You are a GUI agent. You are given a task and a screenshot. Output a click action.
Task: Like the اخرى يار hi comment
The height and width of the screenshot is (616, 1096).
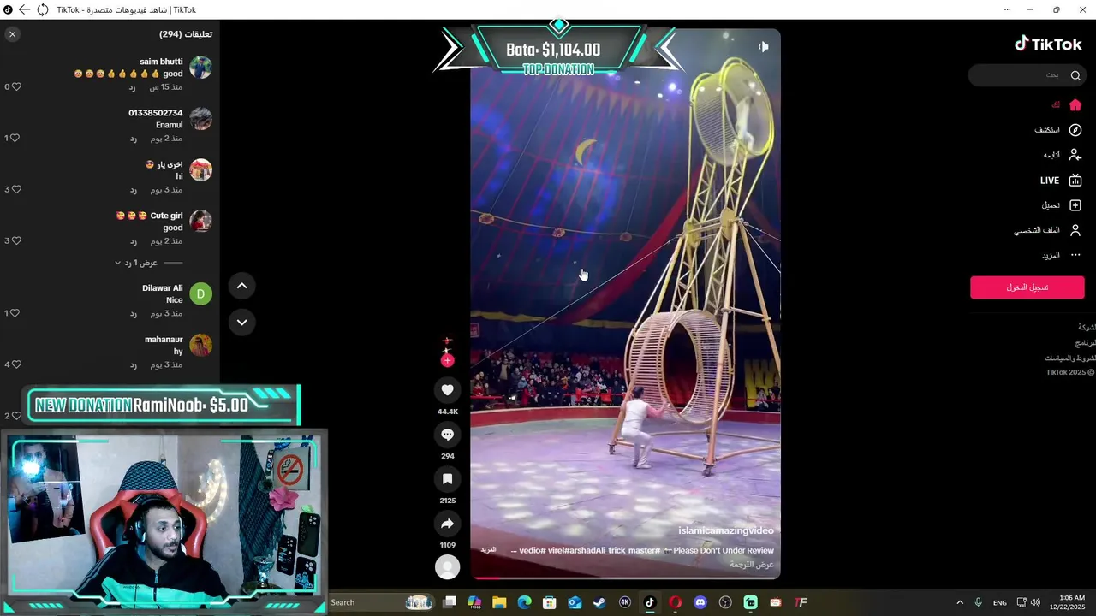coord(15,189)
